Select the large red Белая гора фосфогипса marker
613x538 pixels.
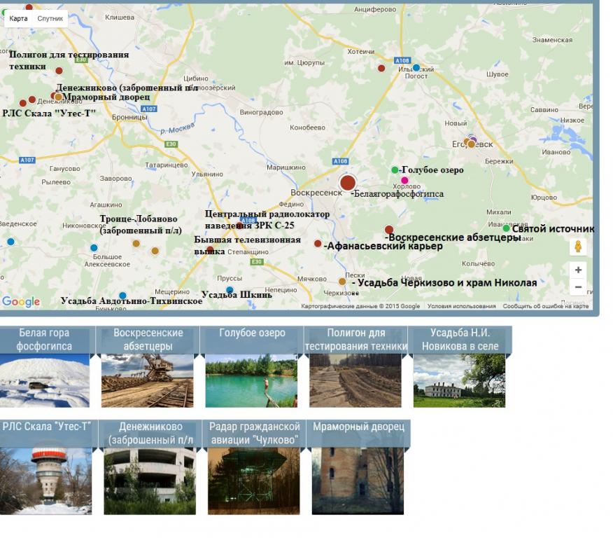click(x=348, y=182)
